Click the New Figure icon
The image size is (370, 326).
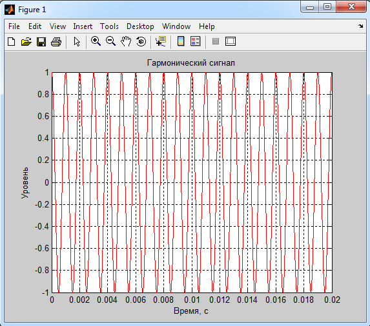point(12,42)
